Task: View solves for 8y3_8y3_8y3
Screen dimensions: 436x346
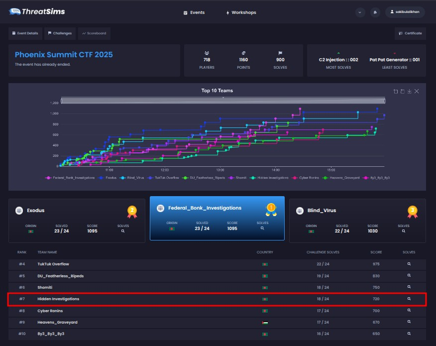Action: coord(409,334)
